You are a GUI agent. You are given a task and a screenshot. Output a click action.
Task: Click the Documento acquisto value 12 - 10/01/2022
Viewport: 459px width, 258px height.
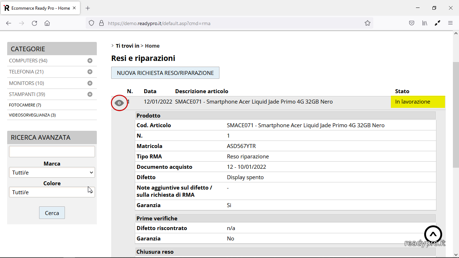tap(246, 167)
